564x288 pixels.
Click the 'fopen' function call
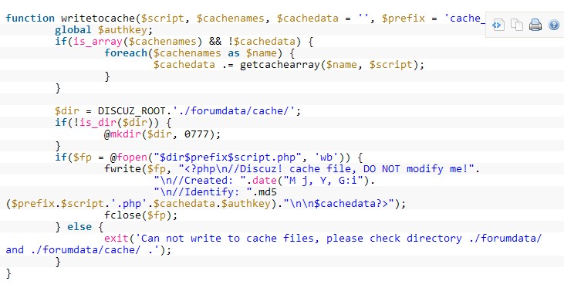coord(132,158)
